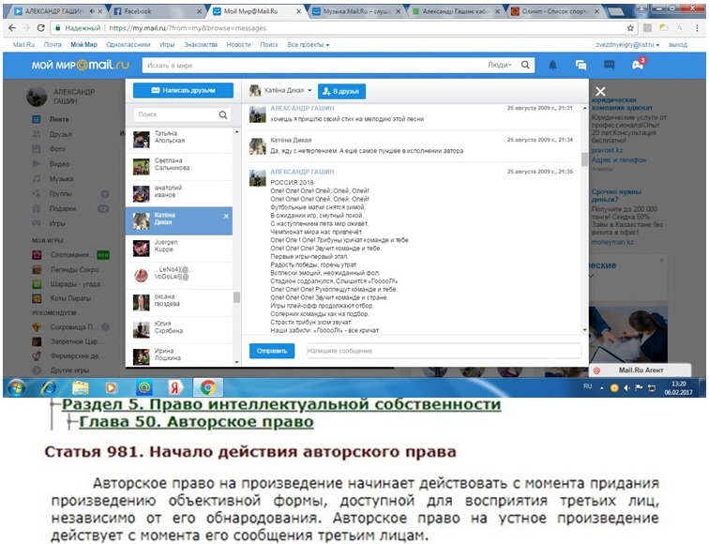This screenshot has height=544, width=709.
Task: Open the comments icon in Moy Mir header
Action: coord(609,65)
